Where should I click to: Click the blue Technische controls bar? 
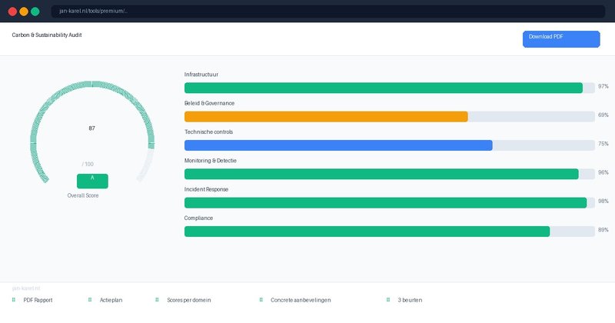(338, 145)
